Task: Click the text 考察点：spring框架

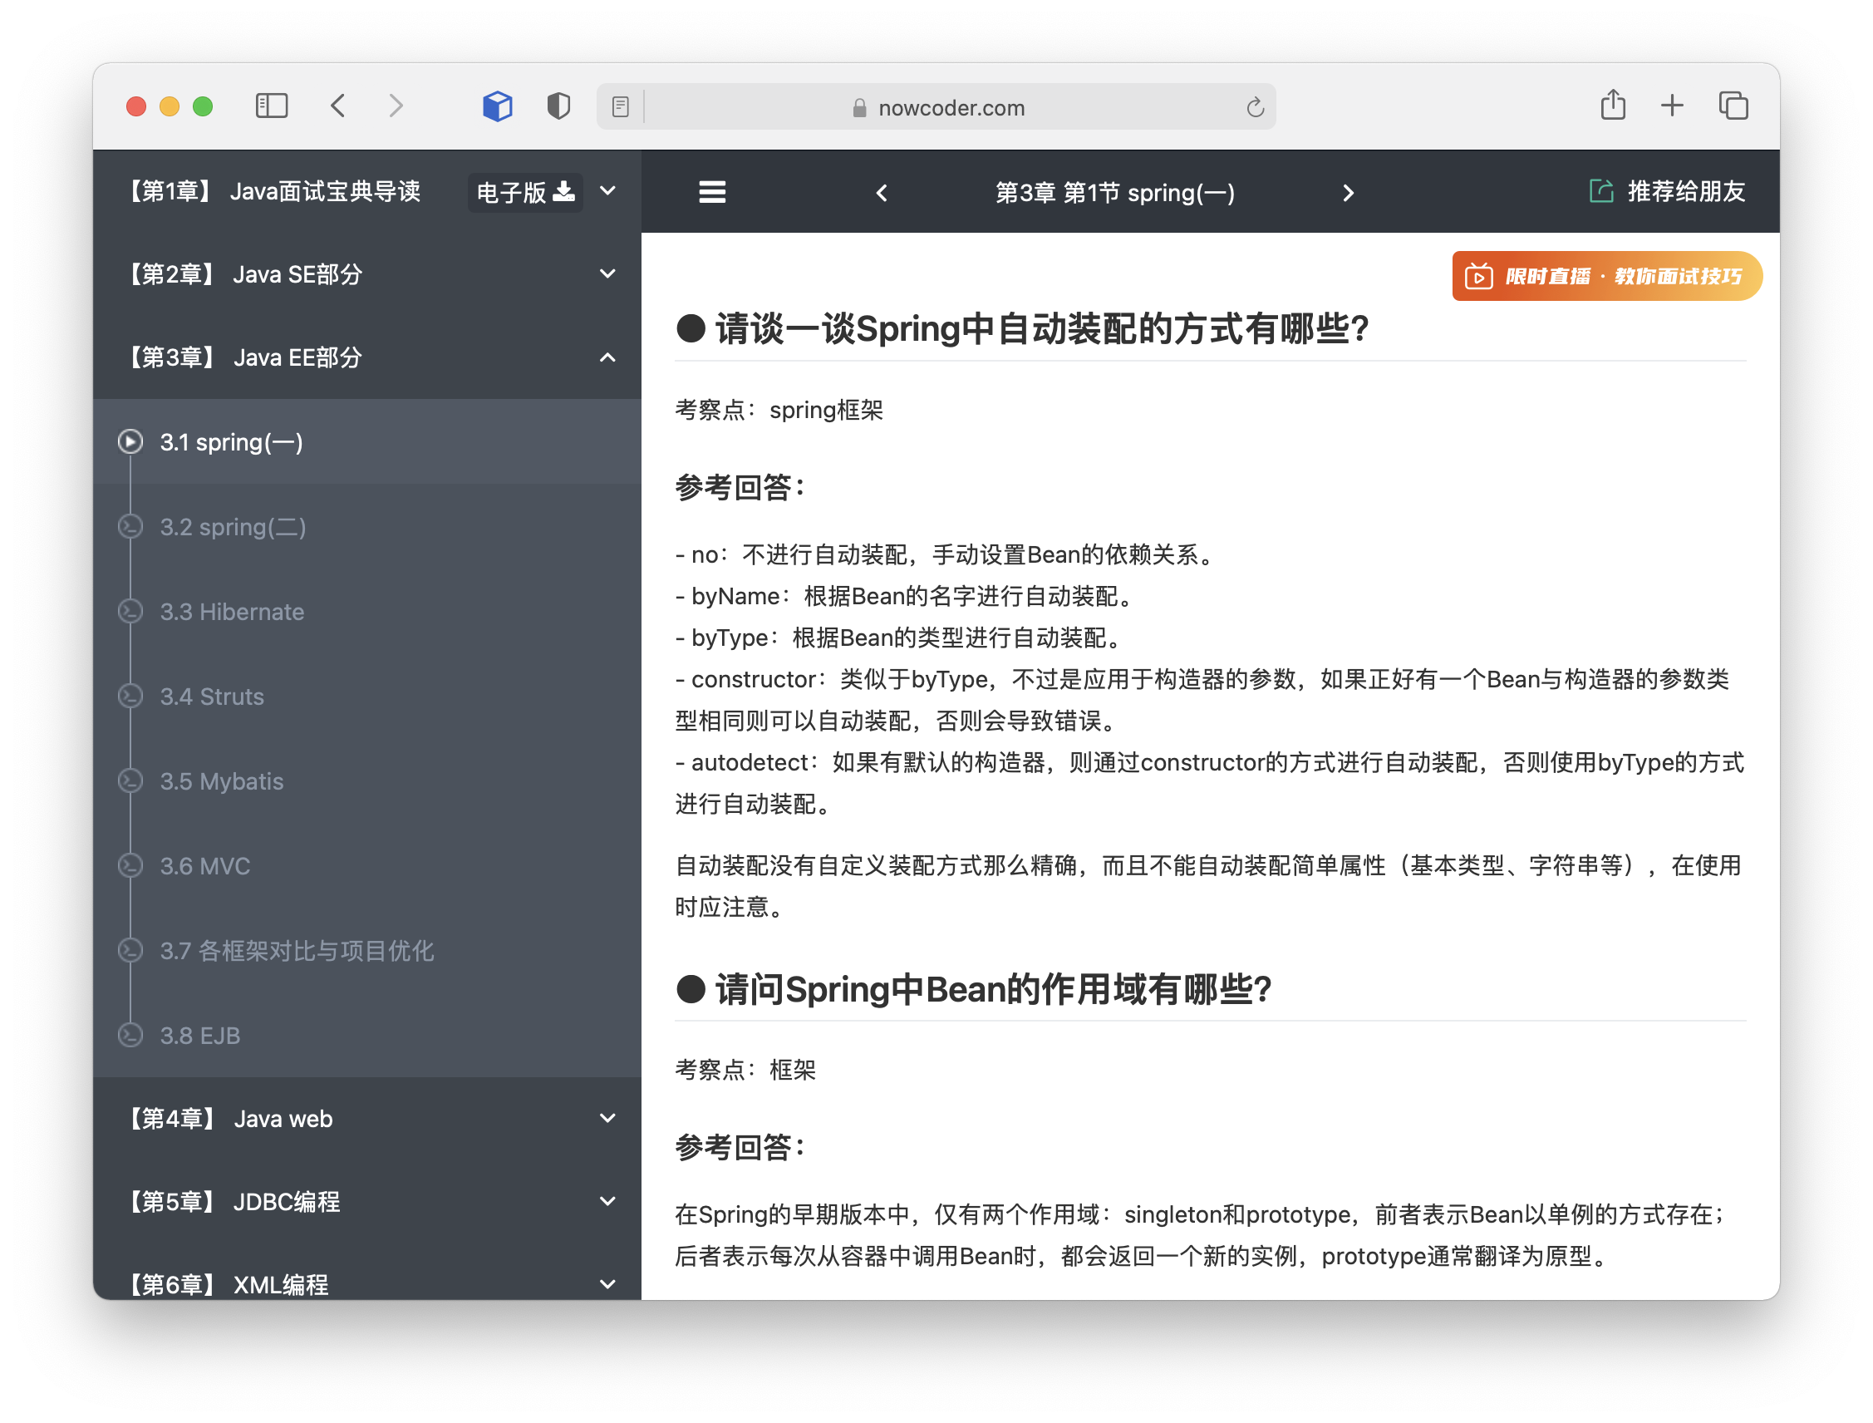Action: [779, 411]
